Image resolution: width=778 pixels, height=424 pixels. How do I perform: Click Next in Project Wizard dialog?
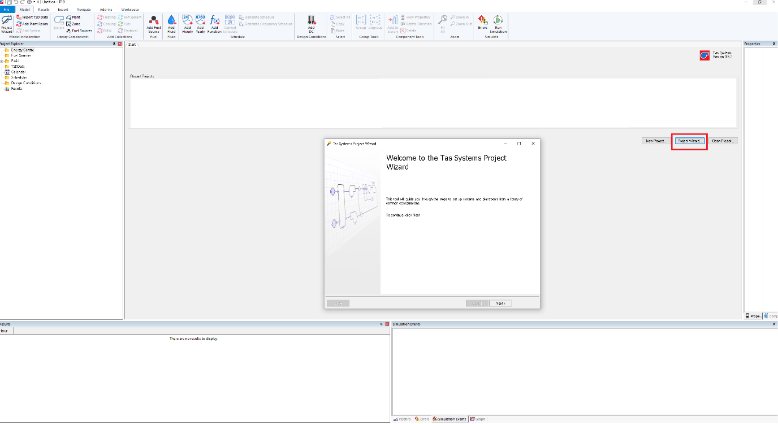pos(500,304)
